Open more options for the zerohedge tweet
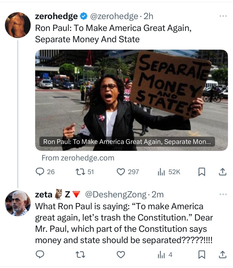This screenshot has width=233, height=268. (x=223, y=16)
